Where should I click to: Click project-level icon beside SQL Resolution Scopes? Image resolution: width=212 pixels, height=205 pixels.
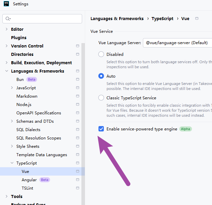coord(77,138)
